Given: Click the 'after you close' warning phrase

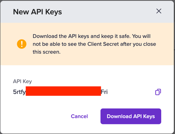Looking at the screenshot, I should coord(138,44).
